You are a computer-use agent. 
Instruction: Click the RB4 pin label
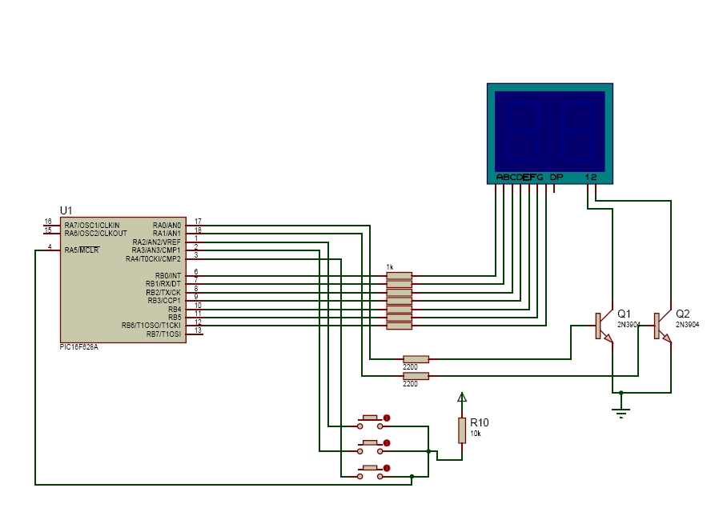[175, 310]
